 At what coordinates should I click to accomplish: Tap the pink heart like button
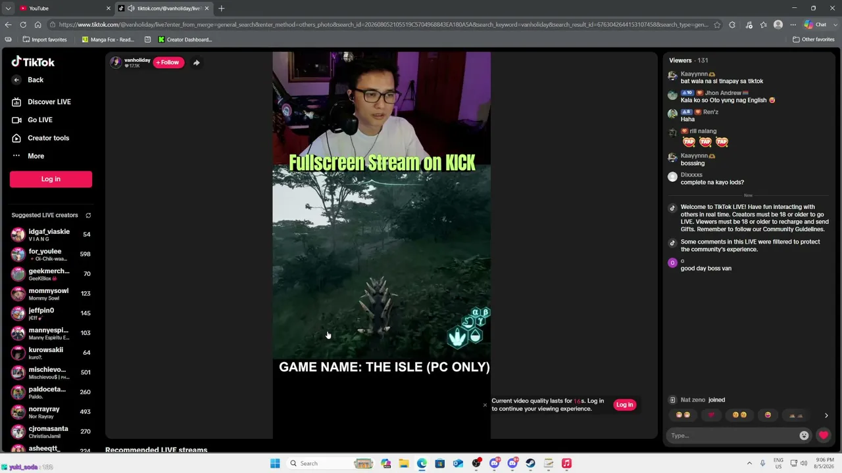tap(823, 435)
